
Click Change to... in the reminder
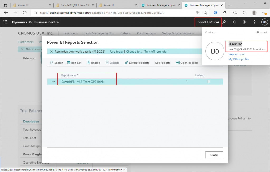click(x=134, y=52)
